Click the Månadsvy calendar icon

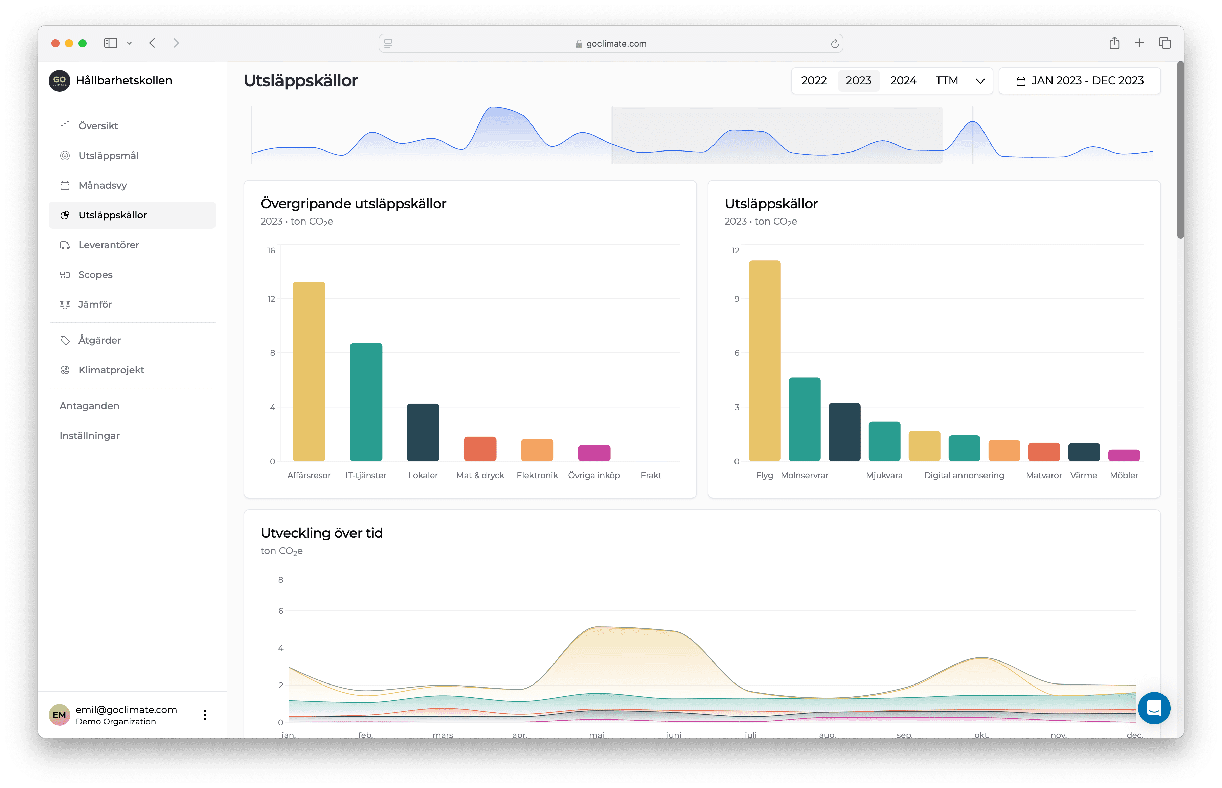coord(65,185)
